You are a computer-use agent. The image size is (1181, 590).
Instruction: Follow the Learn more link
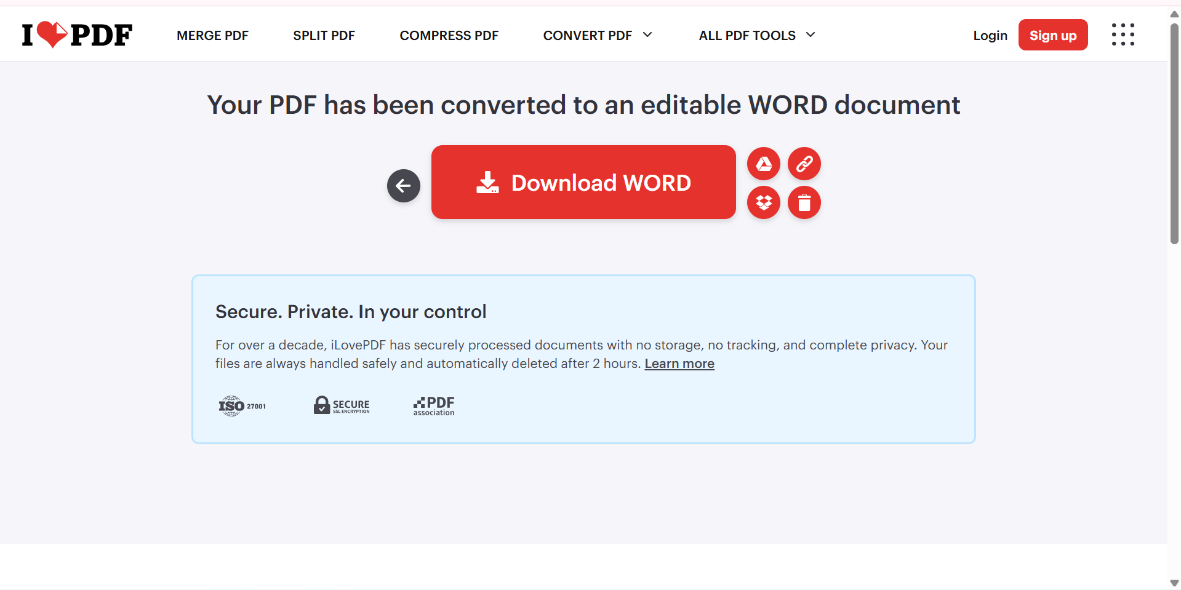pyautogui.click(x=679, y=364)
